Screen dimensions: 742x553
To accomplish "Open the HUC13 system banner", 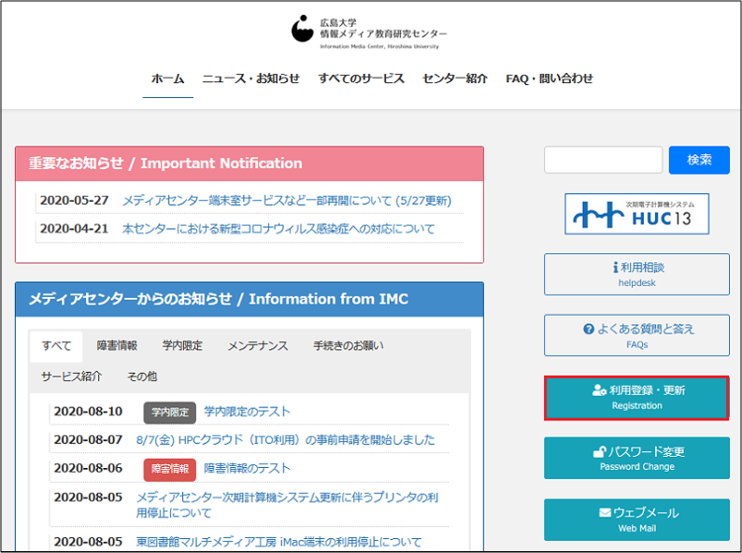I will [x=636, y=214].
